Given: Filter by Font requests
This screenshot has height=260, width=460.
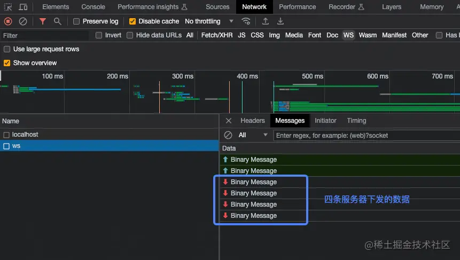Looking at the screenshot, I should [x=315, y=35].
